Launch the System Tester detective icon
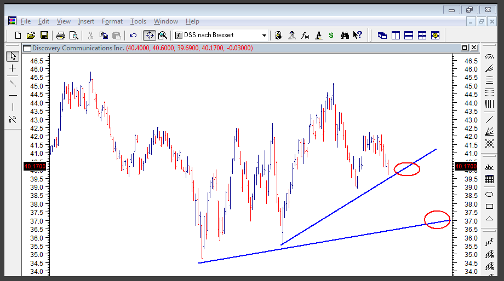 point(292,36)
